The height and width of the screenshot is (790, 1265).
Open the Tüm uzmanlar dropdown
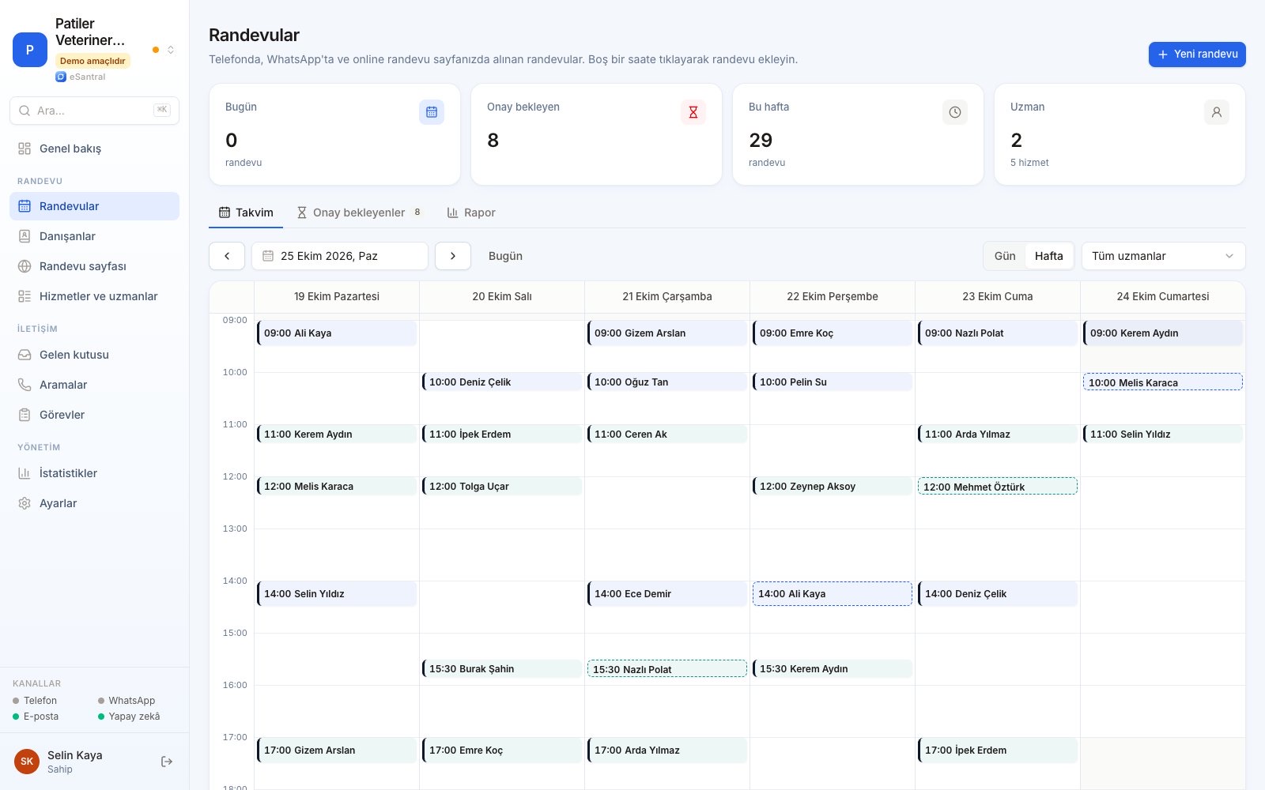1163,256
